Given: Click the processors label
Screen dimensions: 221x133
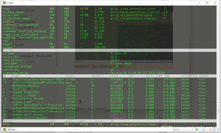Looking at the screenshot, I should coord(11,70).
